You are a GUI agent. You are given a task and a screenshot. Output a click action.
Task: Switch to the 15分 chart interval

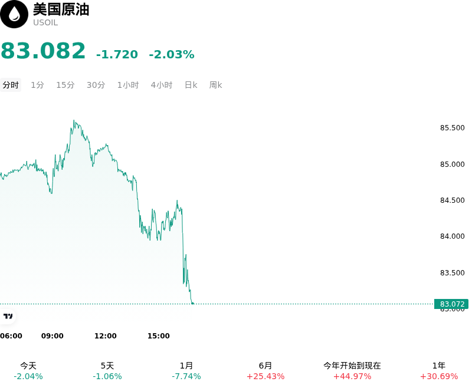[65, 85]
